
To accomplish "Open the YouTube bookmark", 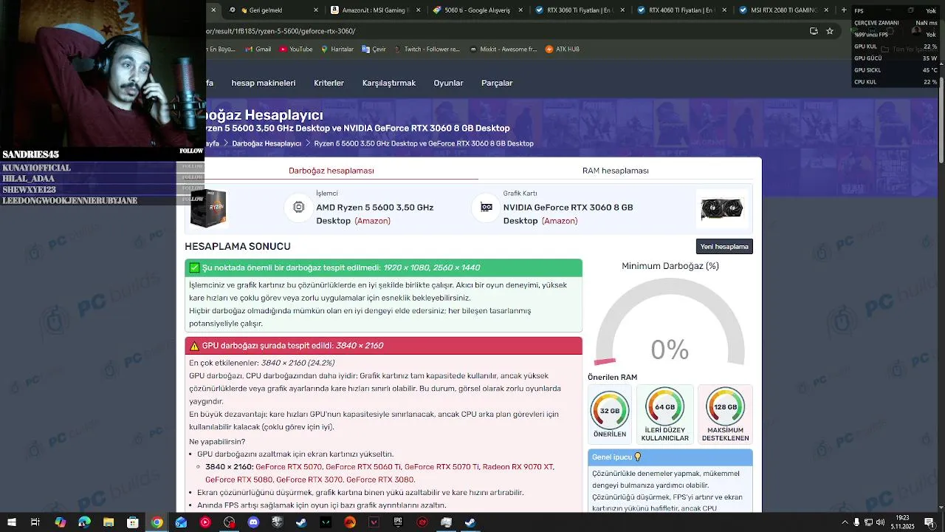I will click(295, 50).
